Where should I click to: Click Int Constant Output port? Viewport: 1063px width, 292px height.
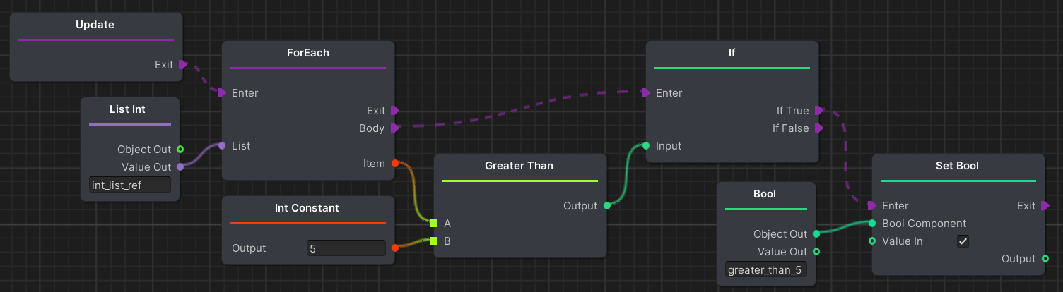coord(394,248)
